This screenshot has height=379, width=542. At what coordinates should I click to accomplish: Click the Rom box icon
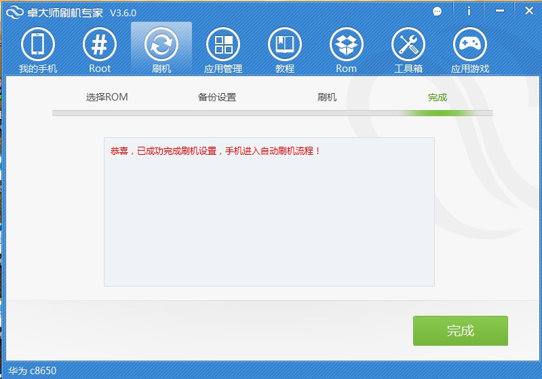click(346, 45)
